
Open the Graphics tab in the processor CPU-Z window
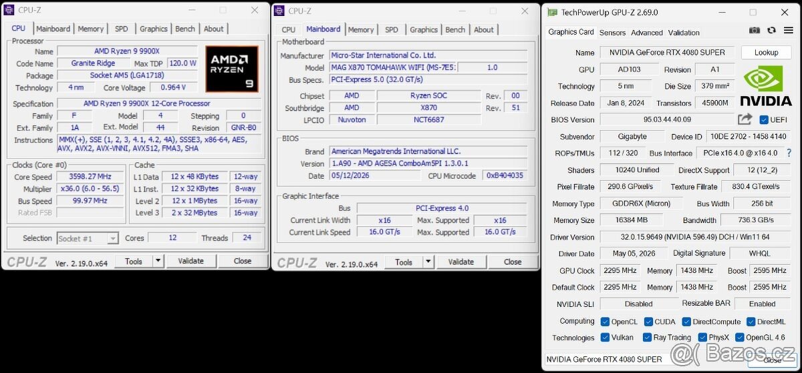(154, 29)
